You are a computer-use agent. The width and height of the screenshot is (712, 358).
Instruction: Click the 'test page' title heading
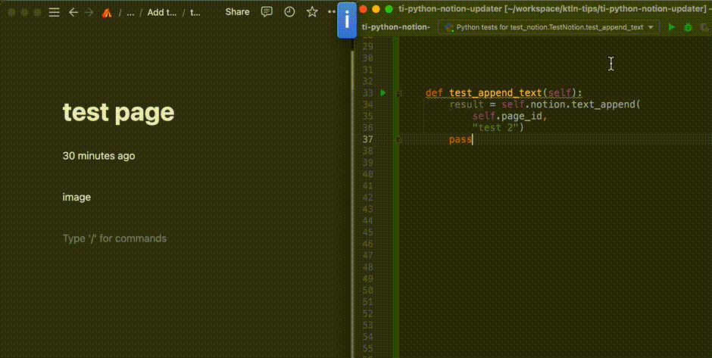pyautogui.click(x=118, y=112)
